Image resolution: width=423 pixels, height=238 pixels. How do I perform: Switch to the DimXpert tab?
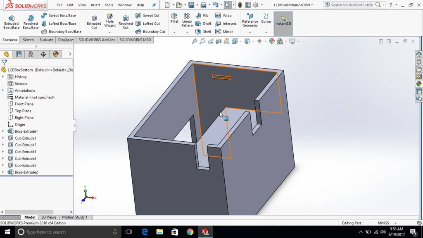pyautogui.click(x=66, y=40)
